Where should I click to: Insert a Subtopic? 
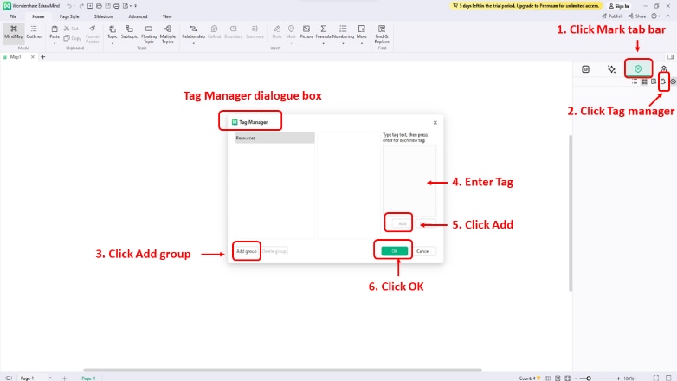tap(129, 32)
